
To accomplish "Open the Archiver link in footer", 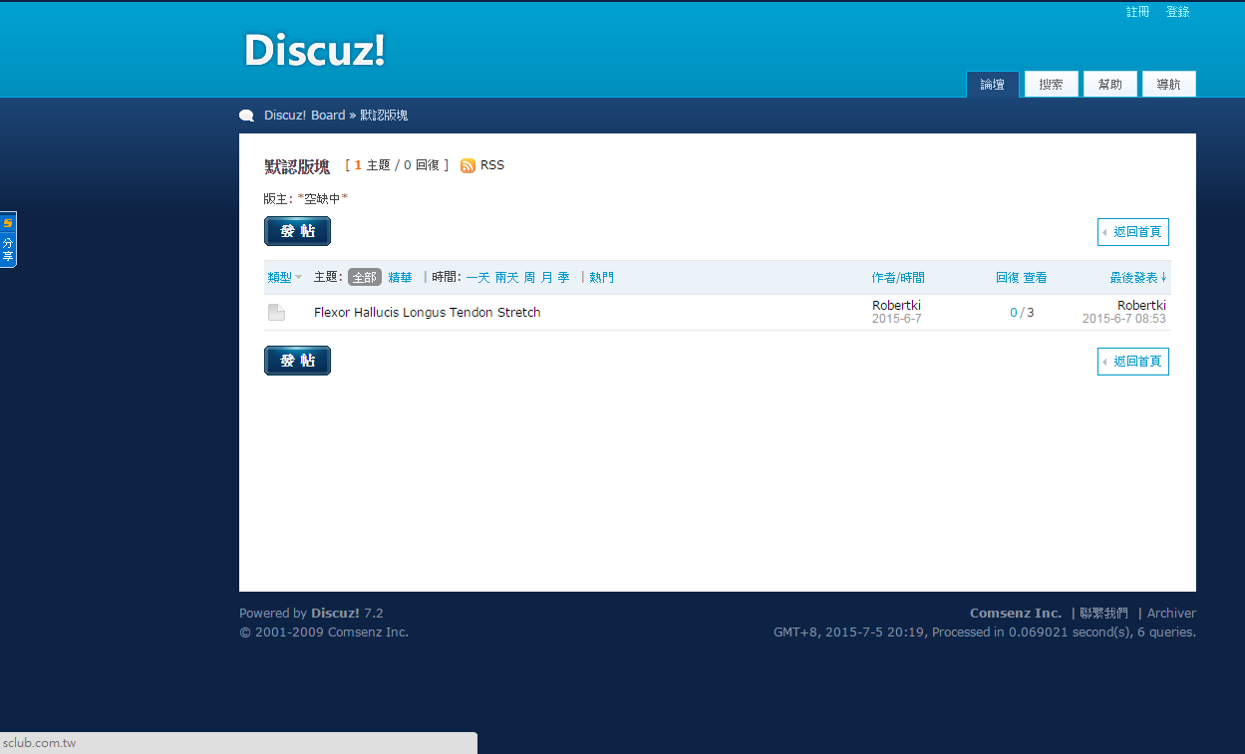I will pos(1171,614).
